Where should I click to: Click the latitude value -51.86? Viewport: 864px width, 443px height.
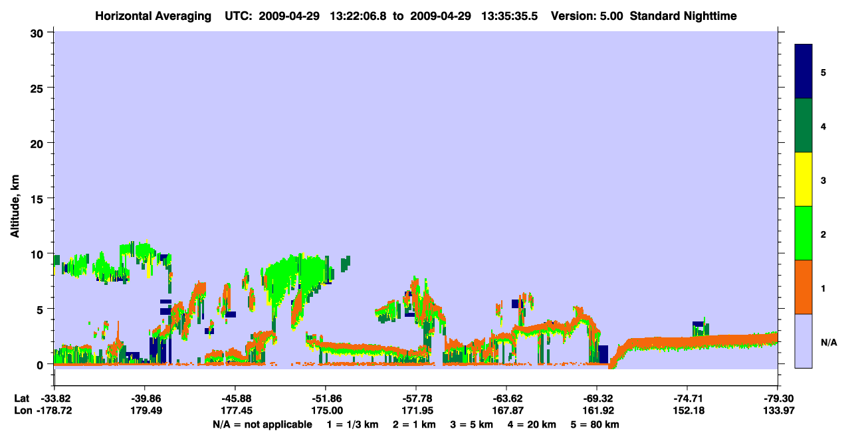tap(326, 399)
